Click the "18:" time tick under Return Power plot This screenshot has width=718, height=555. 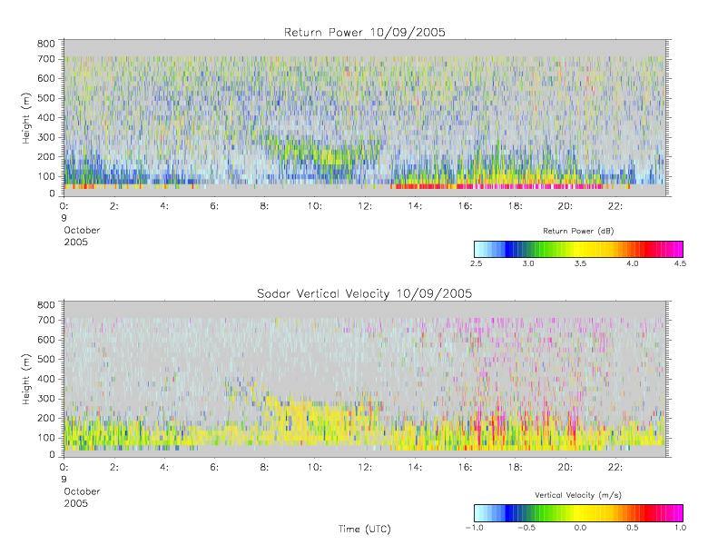click(x=516, y=206)
